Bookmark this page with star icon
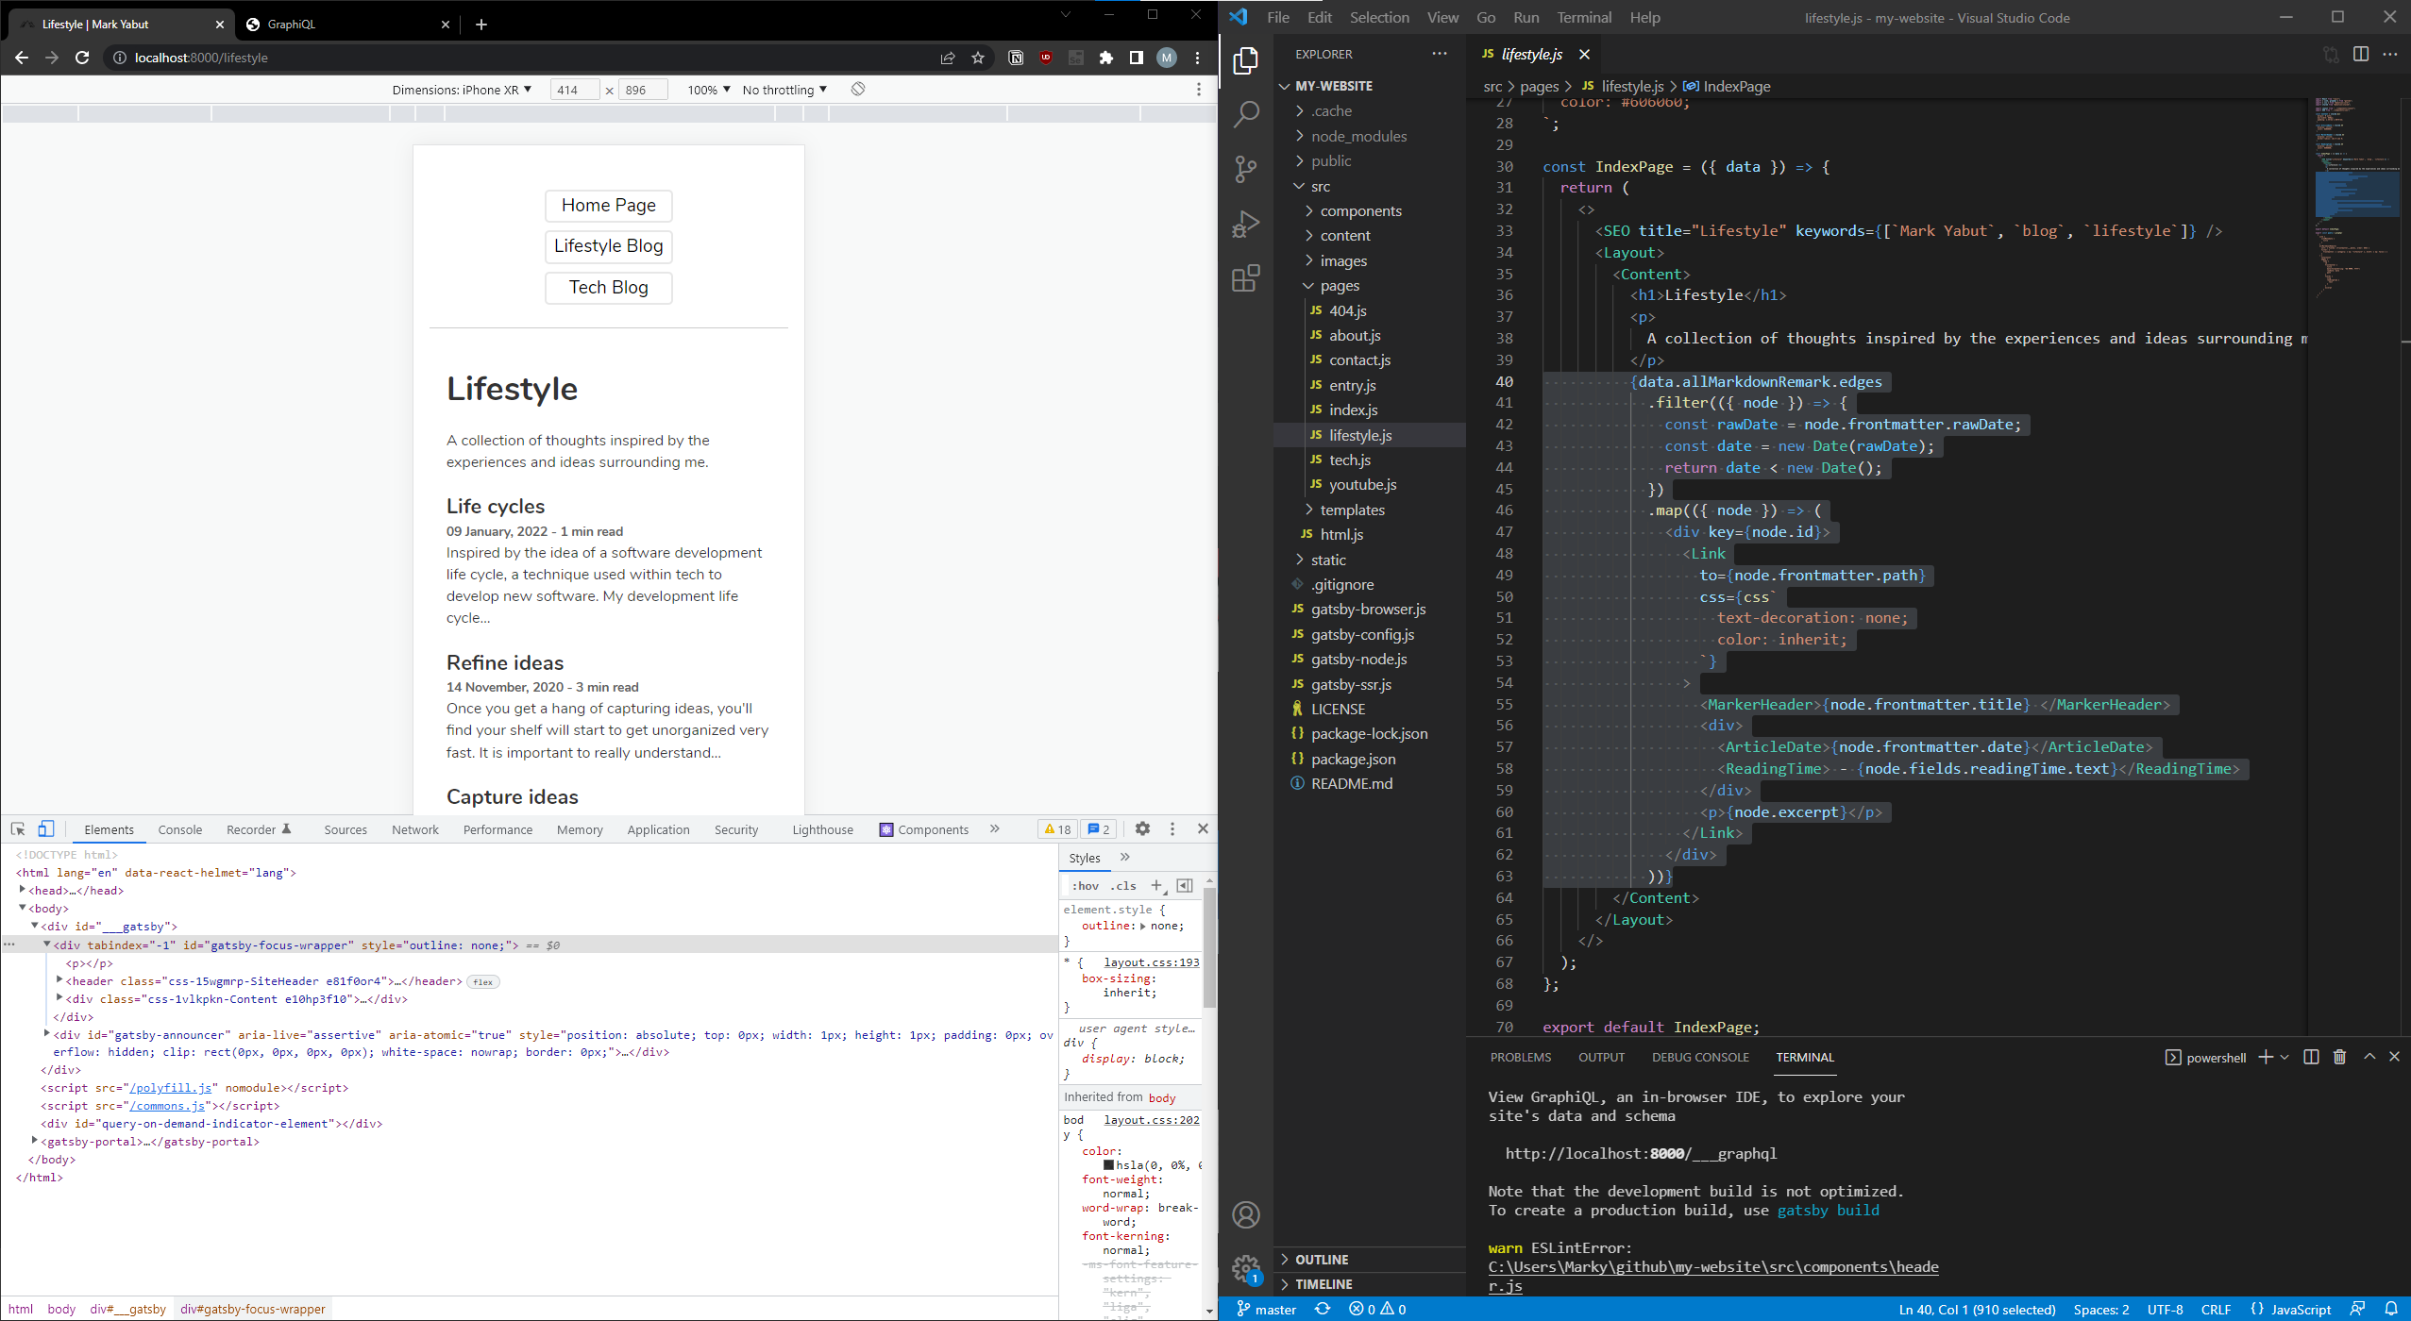This screenshot has width=2411, height=1321. pos(977,58)
